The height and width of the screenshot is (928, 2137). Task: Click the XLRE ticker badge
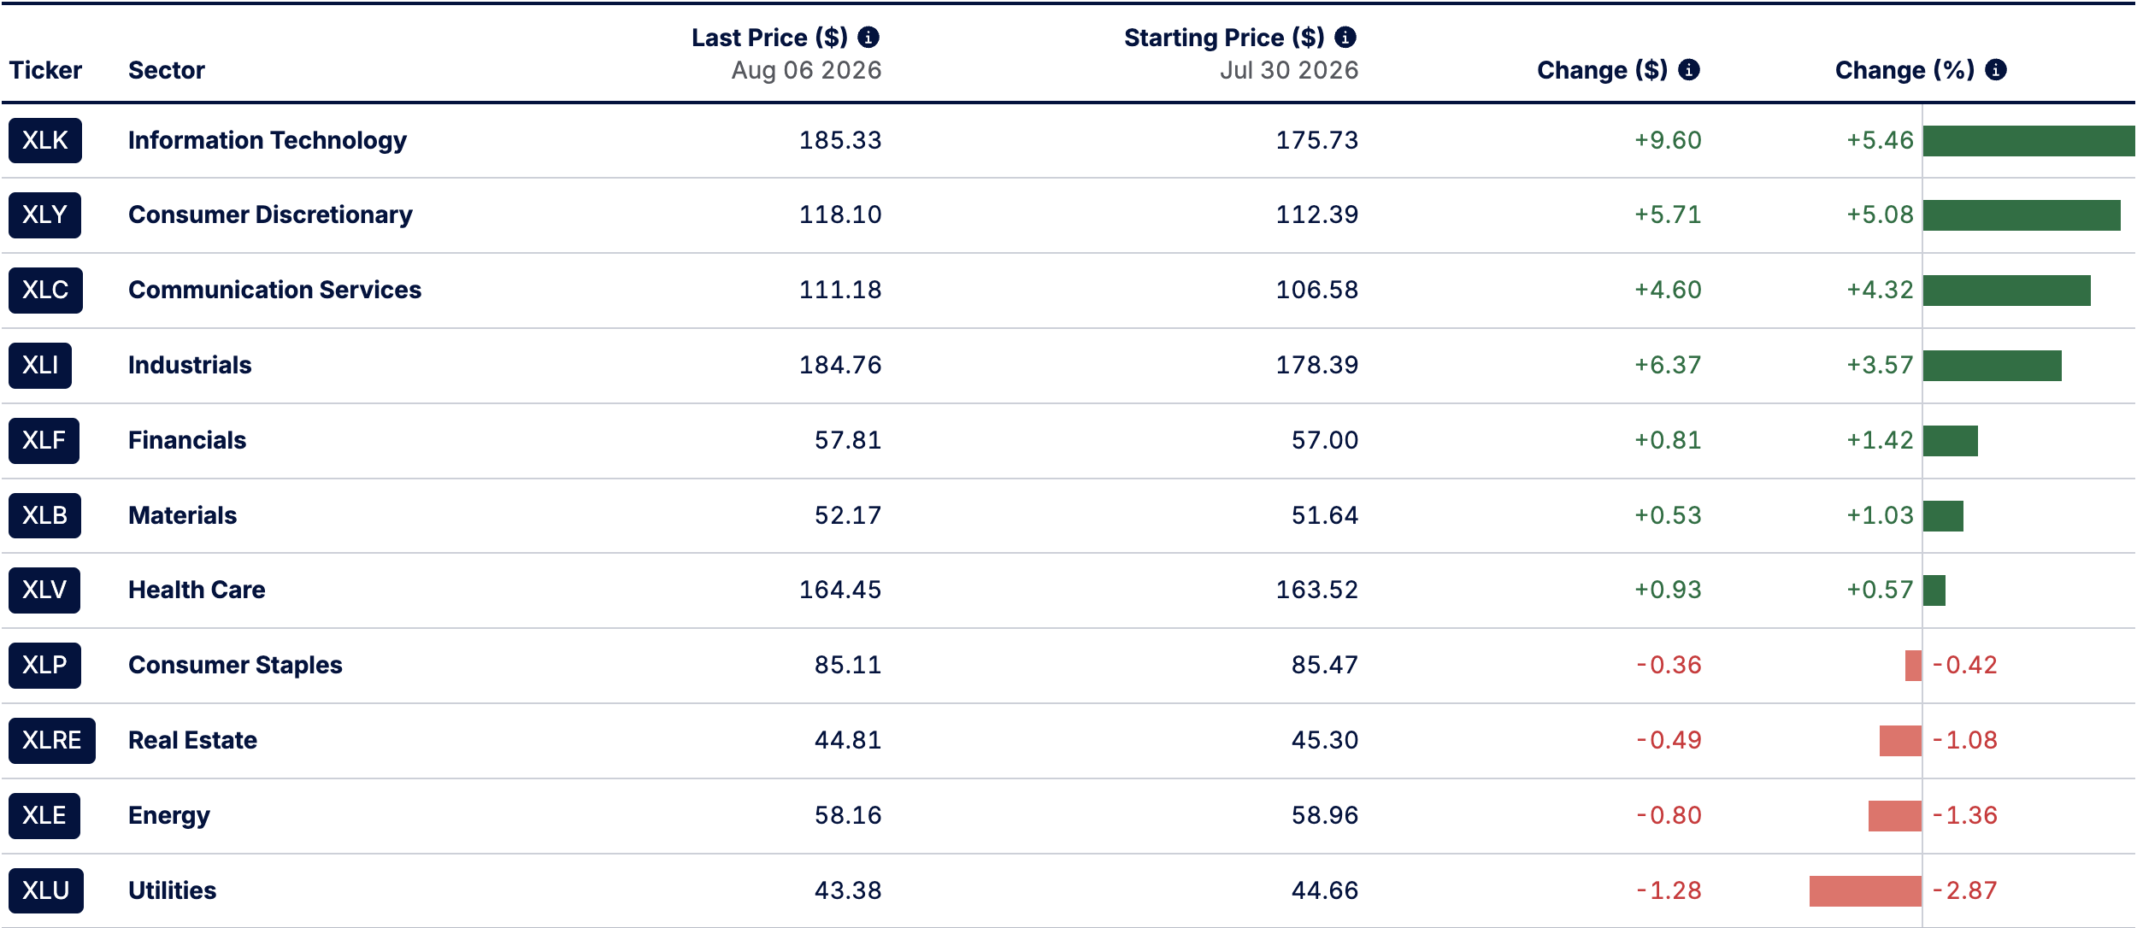[x=52, y=740]
